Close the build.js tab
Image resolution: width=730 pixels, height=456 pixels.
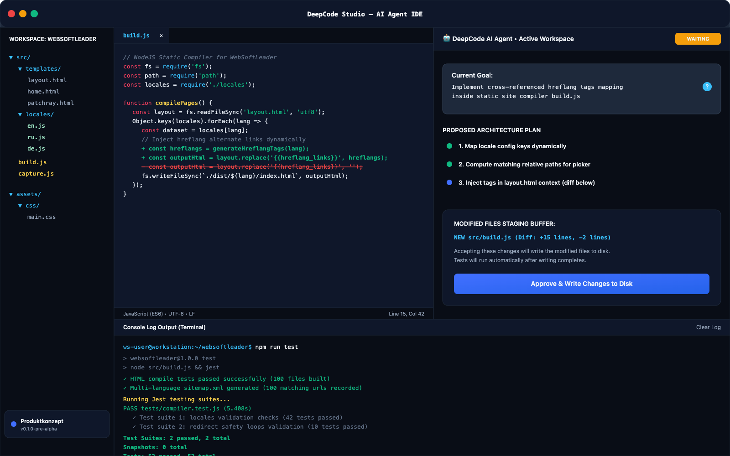click(x=161, y=36)
